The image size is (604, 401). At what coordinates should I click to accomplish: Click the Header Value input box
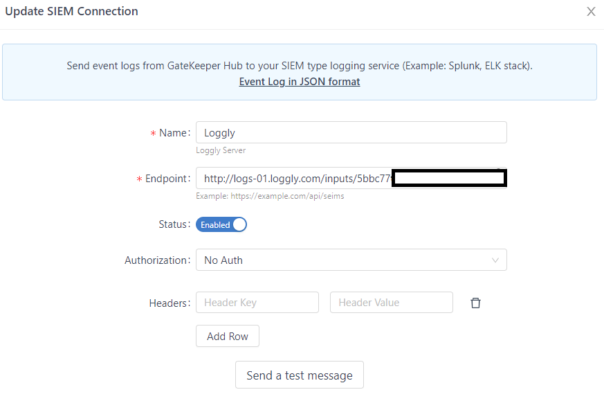click(391, 302)
